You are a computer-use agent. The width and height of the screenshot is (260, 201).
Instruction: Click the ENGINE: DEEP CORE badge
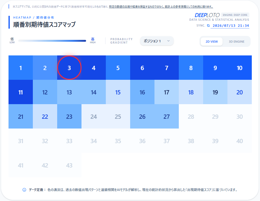click(x=235, y=15)
